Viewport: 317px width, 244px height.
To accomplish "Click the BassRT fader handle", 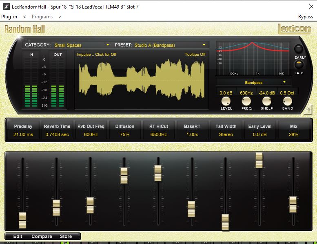I will pyautogui.click(x=191, y=209).
